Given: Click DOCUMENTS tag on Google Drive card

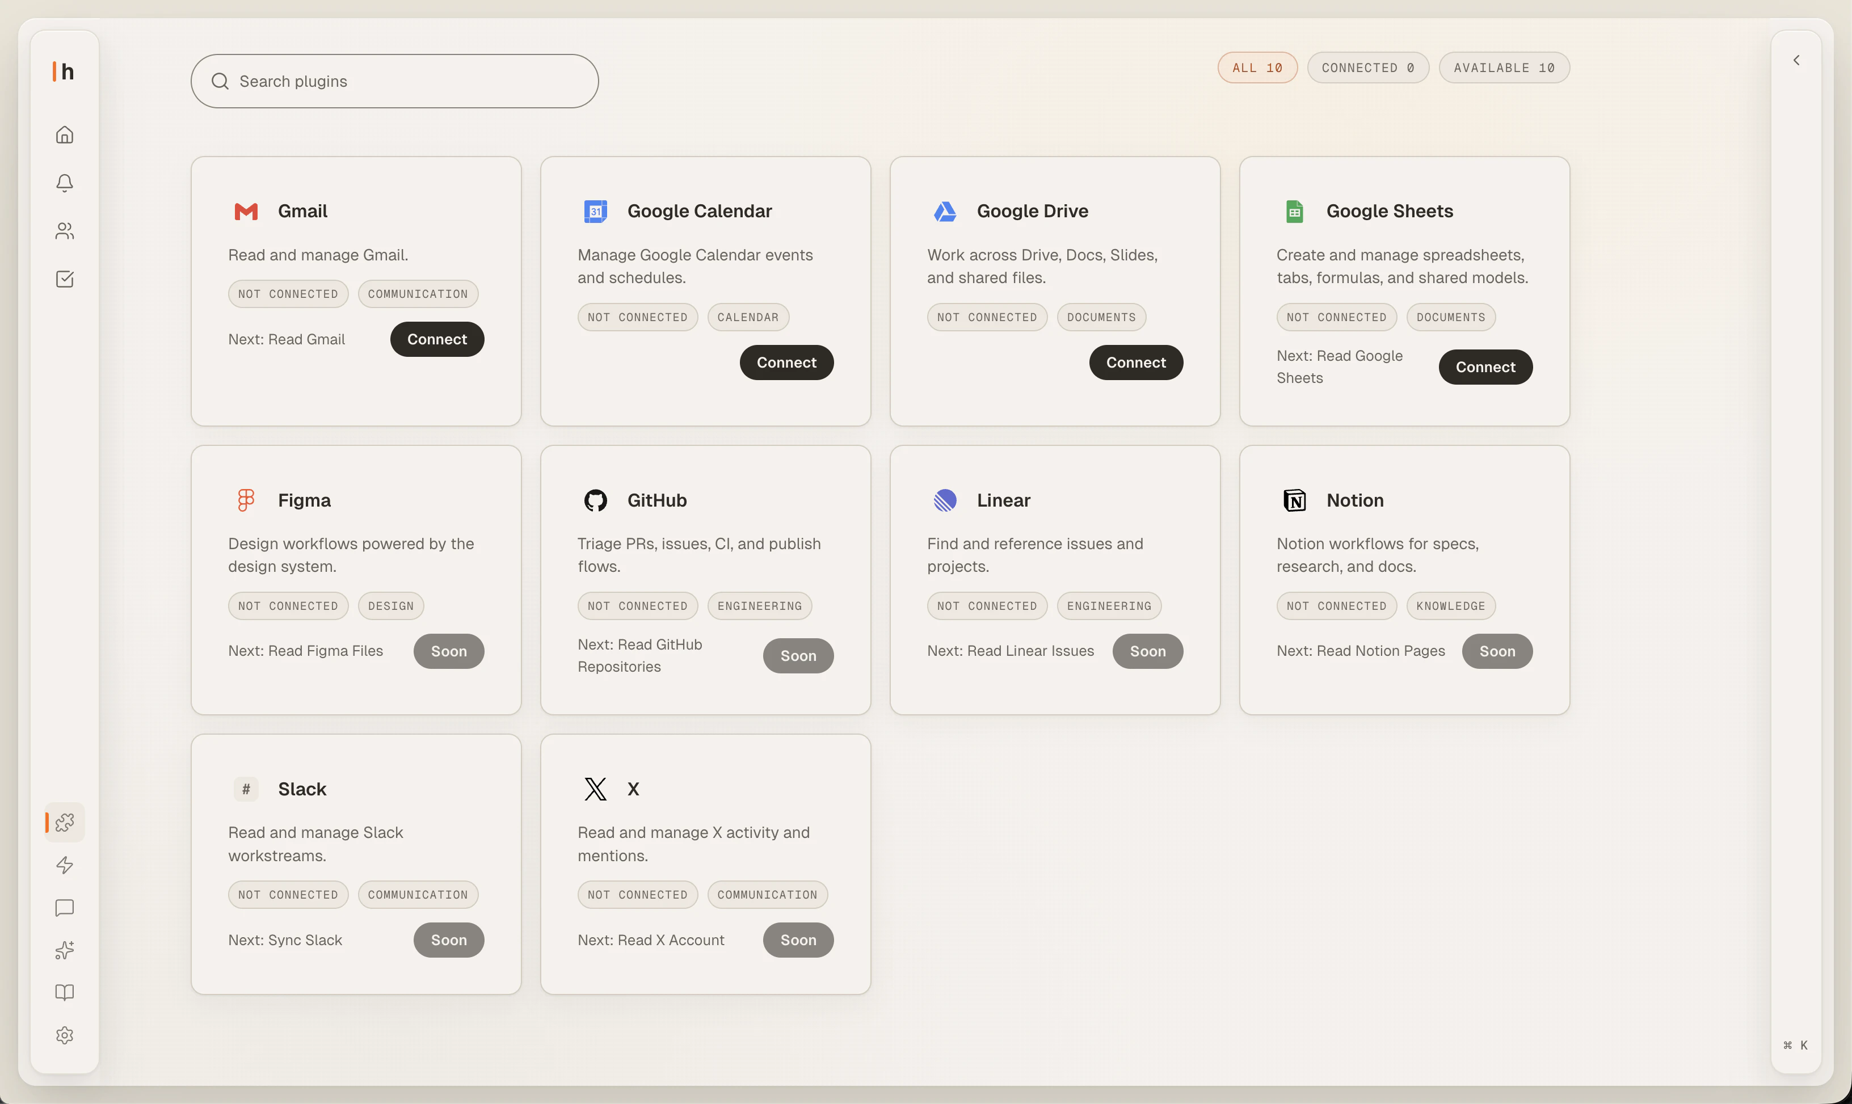Looking at the screenshot, I should point(1101,317).
